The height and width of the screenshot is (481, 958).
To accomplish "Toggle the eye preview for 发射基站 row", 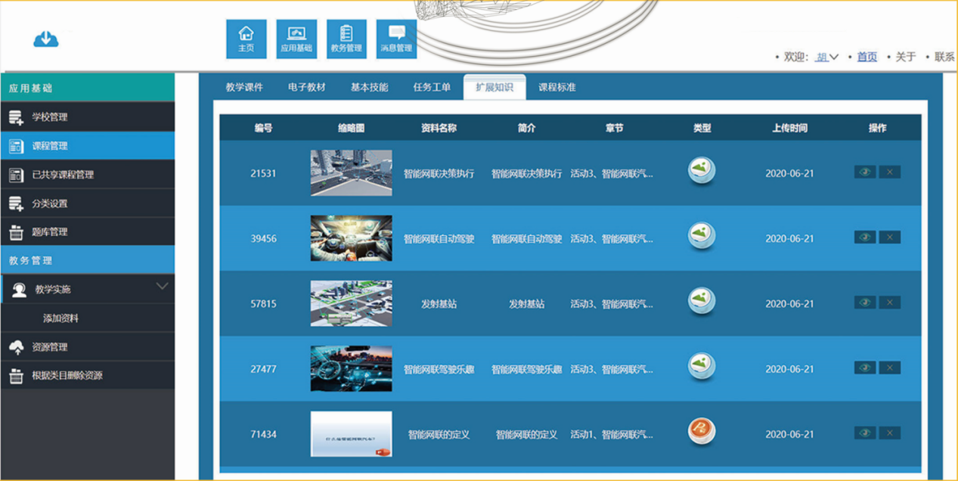I will (864, 303).
